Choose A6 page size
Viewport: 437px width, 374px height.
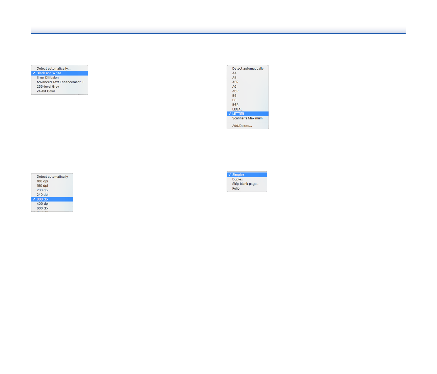point(247,87)
